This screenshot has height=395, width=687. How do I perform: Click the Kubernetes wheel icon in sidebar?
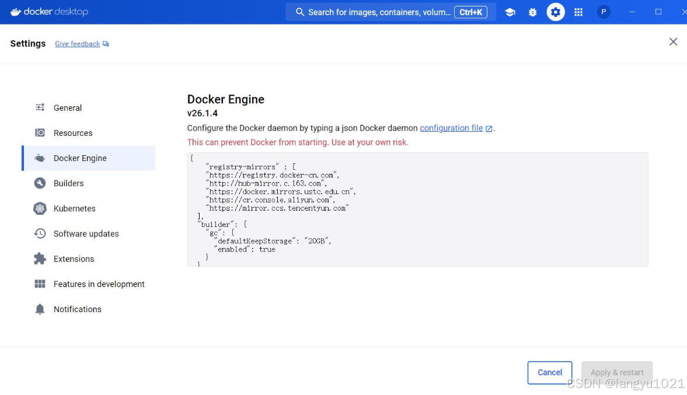click(40, 208)
